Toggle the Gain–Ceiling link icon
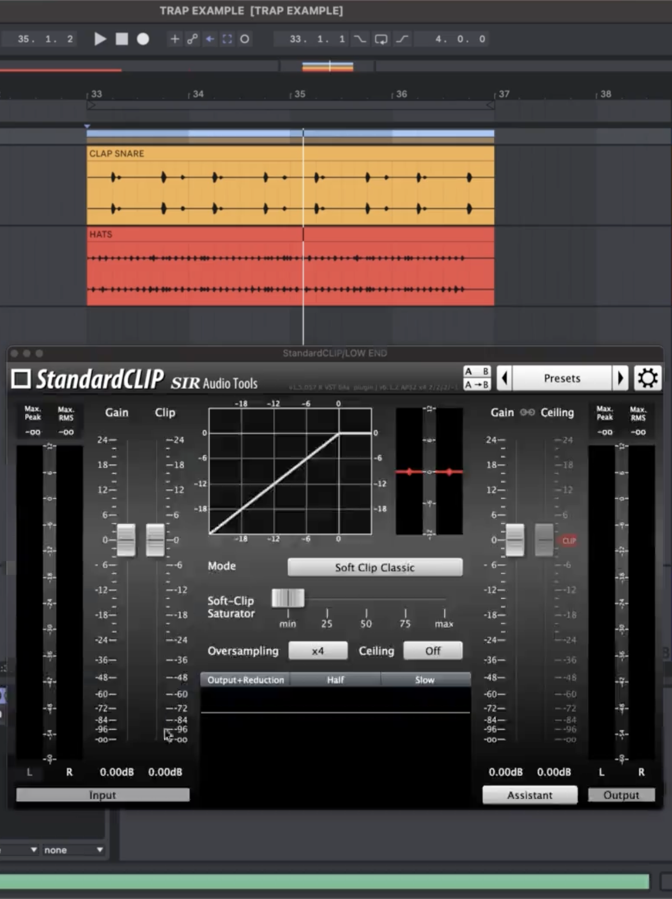This screenshot has height=899, width=672. pos(527,412)
